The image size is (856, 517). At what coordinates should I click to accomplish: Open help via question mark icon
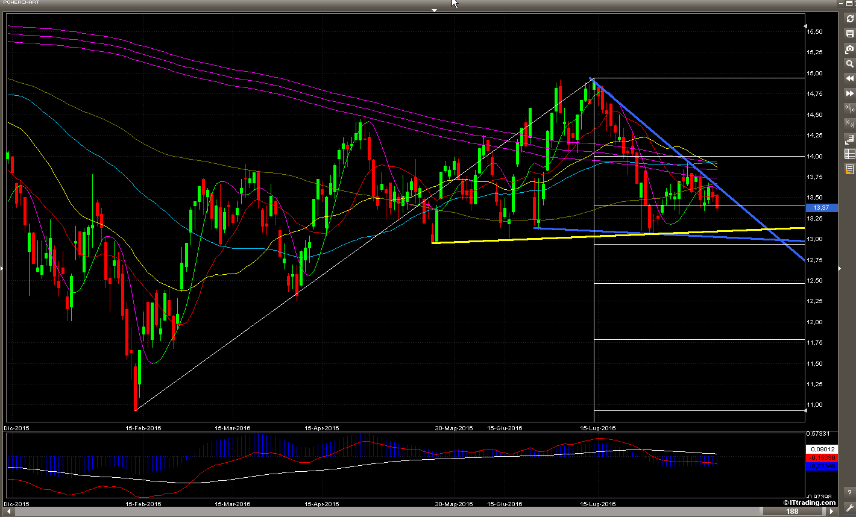click(849, 493)
